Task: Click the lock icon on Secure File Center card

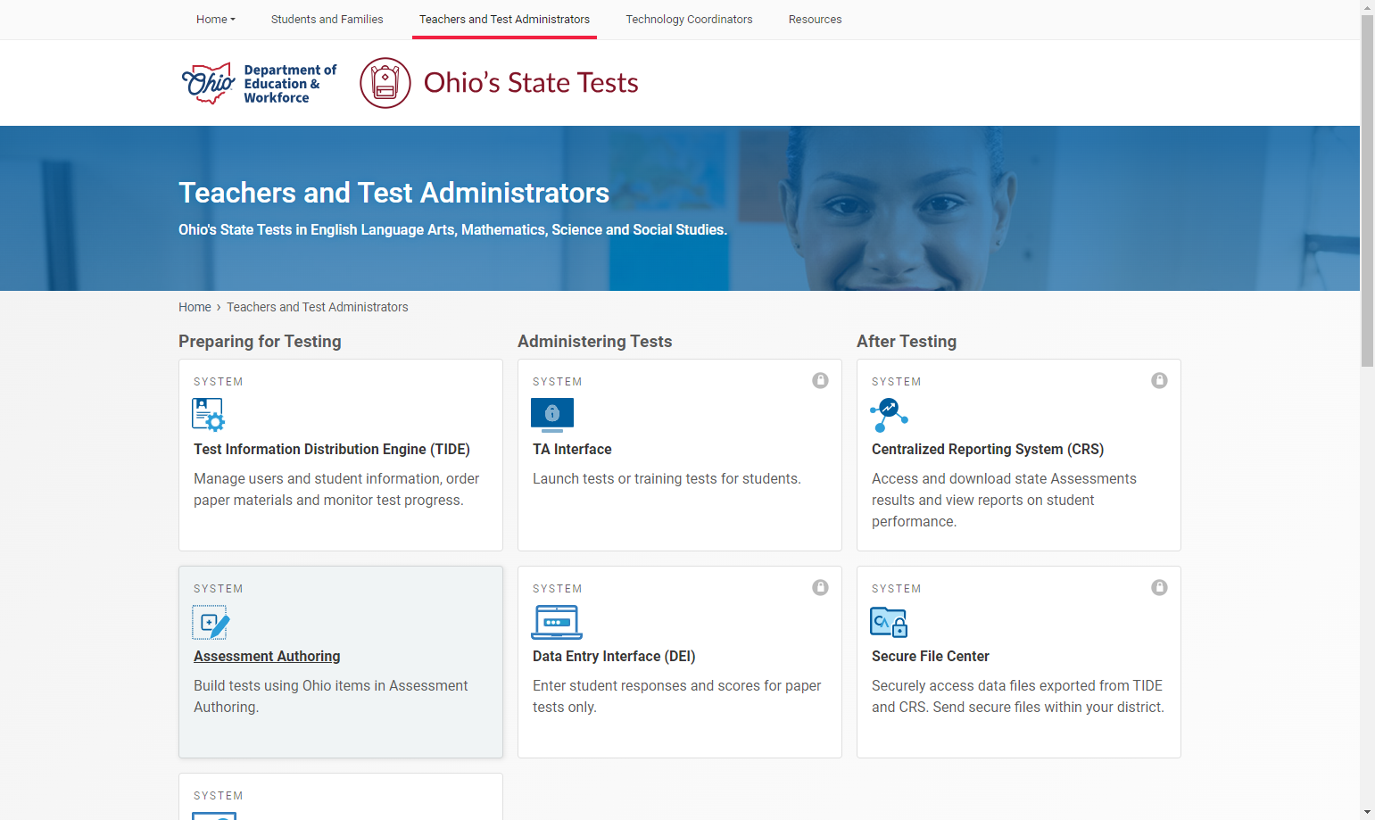Action: (x=1159, y=588)
